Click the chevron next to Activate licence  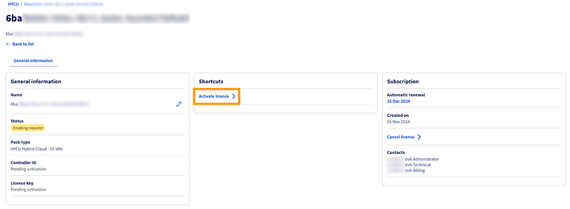[234, 96]
